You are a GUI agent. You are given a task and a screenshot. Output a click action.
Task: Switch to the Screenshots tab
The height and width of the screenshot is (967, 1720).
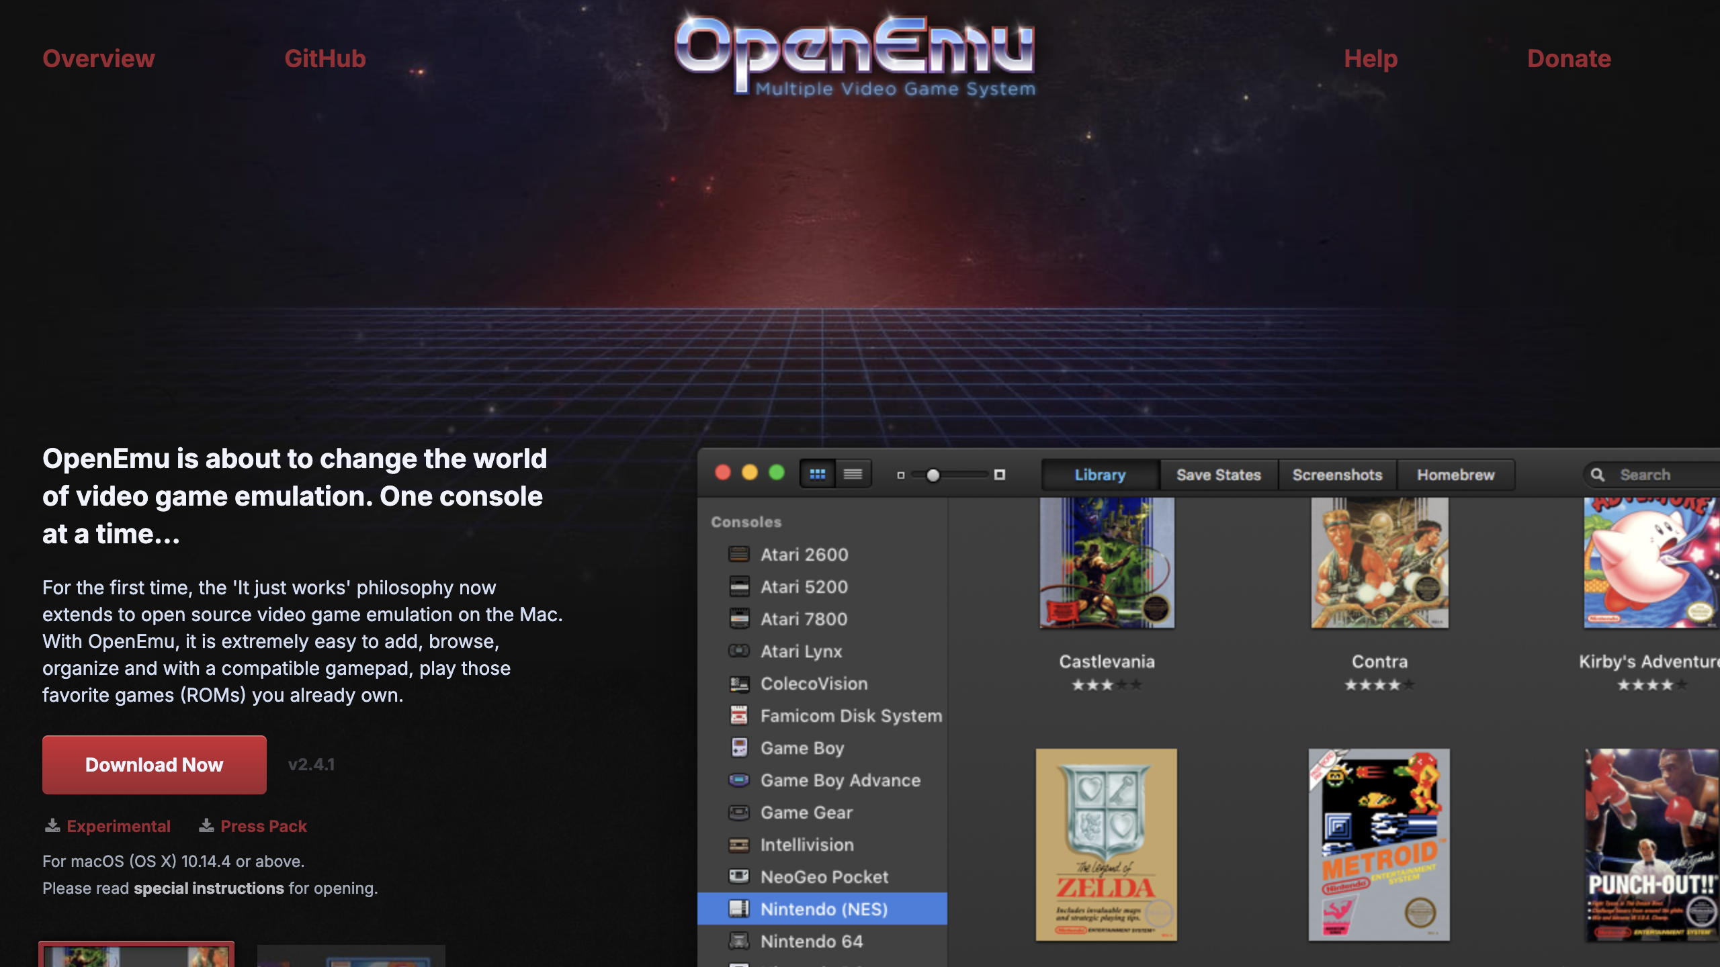1337,475
